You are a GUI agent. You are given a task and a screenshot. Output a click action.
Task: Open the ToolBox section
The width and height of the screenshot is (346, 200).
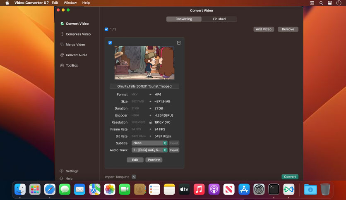coord(69,65)
